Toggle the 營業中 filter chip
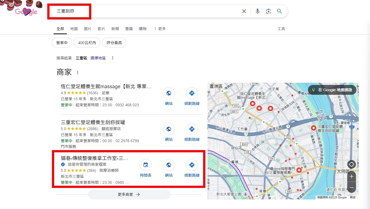Screen dimensions: 370x209 coord(62,43)
